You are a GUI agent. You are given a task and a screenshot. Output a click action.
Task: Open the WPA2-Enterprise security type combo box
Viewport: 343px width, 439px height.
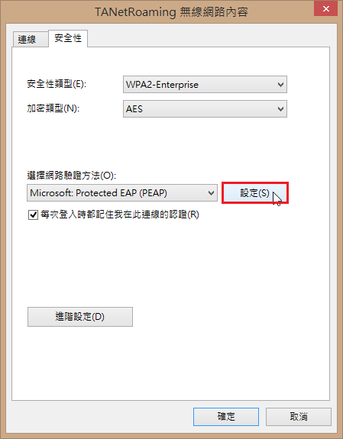[x=205, y=84]
